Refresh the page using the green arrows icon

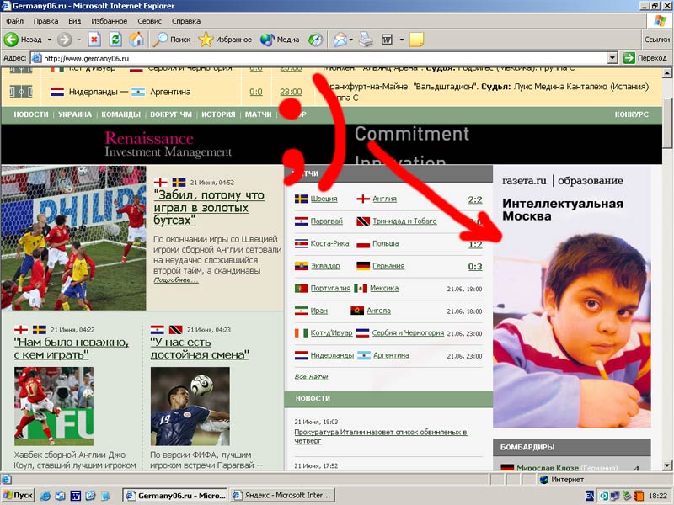[115, 40]
